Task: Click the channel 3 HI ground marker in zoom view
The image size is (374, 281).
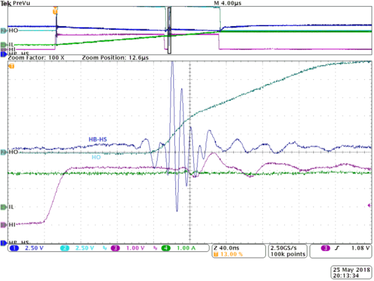Action: [x=4, y=225]
